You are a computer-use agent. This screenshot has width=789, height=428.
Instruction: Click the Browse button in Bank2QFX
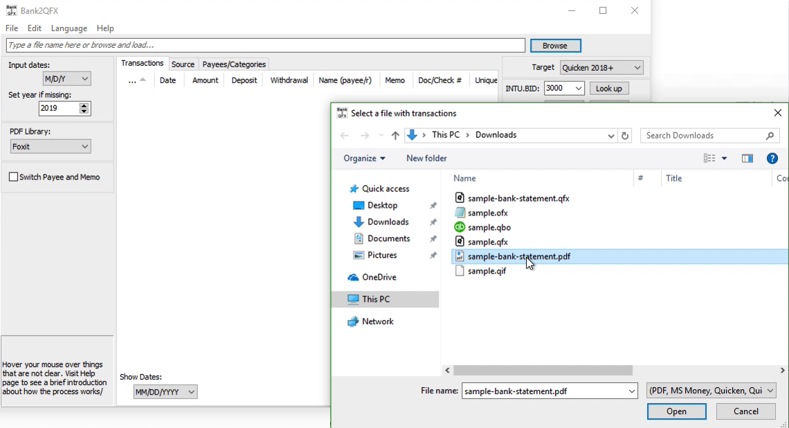(555, 45)
